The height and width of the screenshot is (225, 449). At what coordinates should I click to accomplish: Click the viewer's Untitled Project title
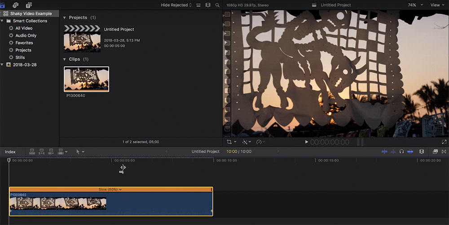[x=335, y=5]
